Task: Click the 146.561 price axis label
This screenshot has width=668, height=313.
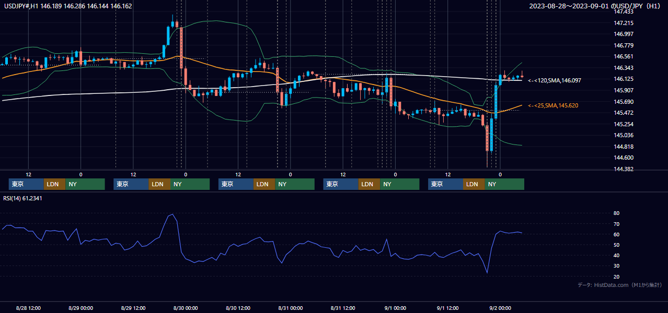Action: click(624, 57)
